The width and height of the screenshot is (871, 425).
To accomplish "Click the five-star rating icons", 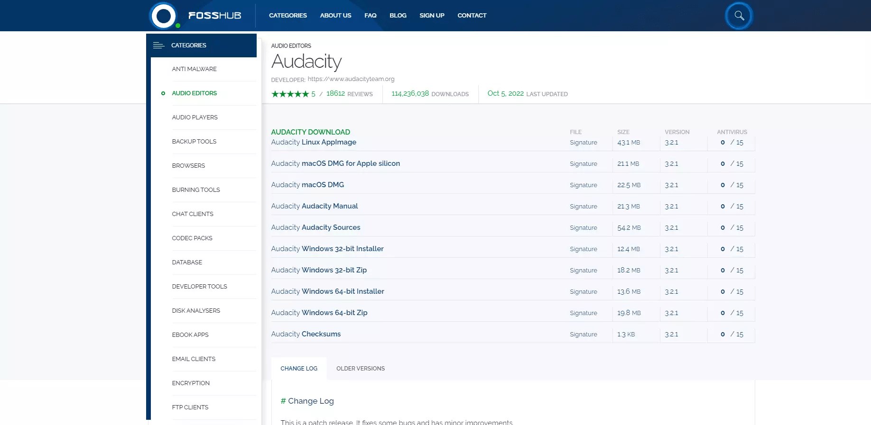I will [290, 94].
